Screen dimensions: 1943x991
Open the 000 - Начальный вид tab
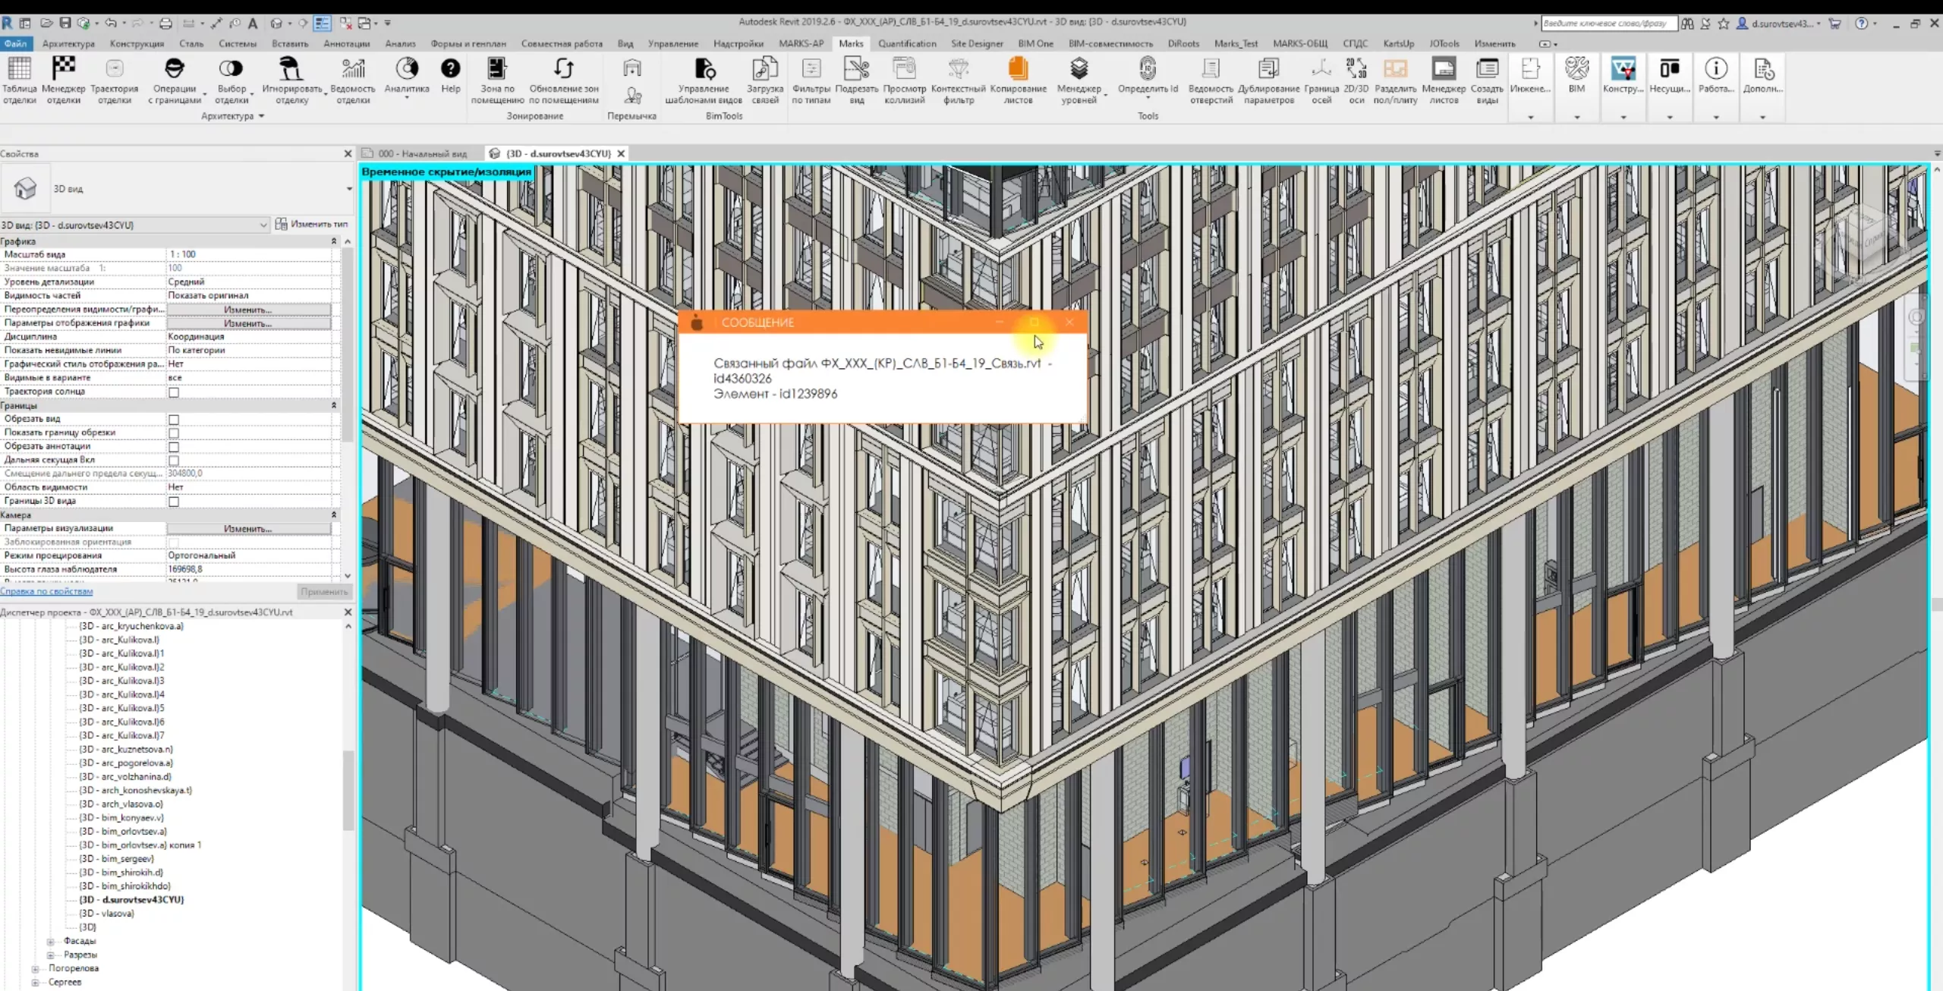[x=422, y=153]
